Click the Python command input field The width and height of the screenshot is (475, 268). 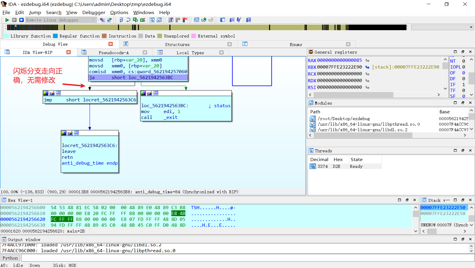pyautogui.click(x=248, y=258)
